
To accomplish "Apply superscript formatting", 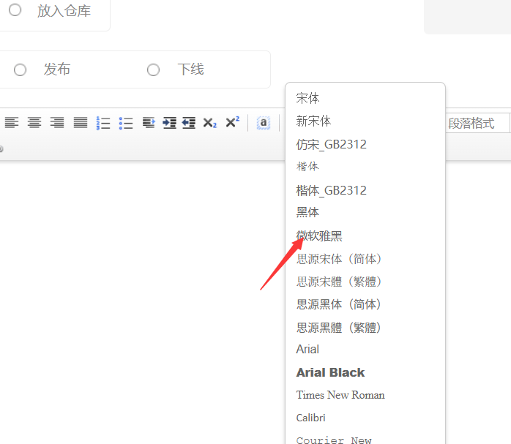I will 232,122.
